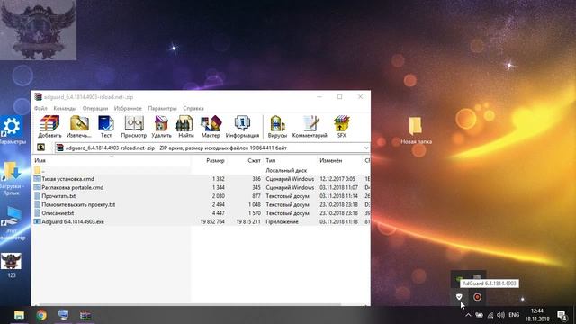Select file Adguard 6.4.1814.4903.exe
The image size is (576, 324).
[x=202, y=222]
